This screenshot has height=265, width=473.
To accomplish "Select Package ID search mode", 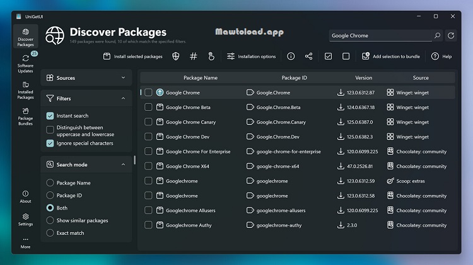I will click(x=50, y=195).
